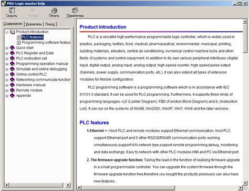The image size is (249, 191).
Task: Expand the Simulate and online debugging node
Action: (7, 69)
